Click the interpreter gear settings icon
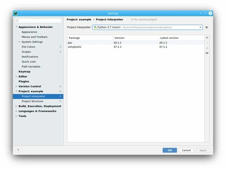The image size is (226, 170). pos(207,27)
